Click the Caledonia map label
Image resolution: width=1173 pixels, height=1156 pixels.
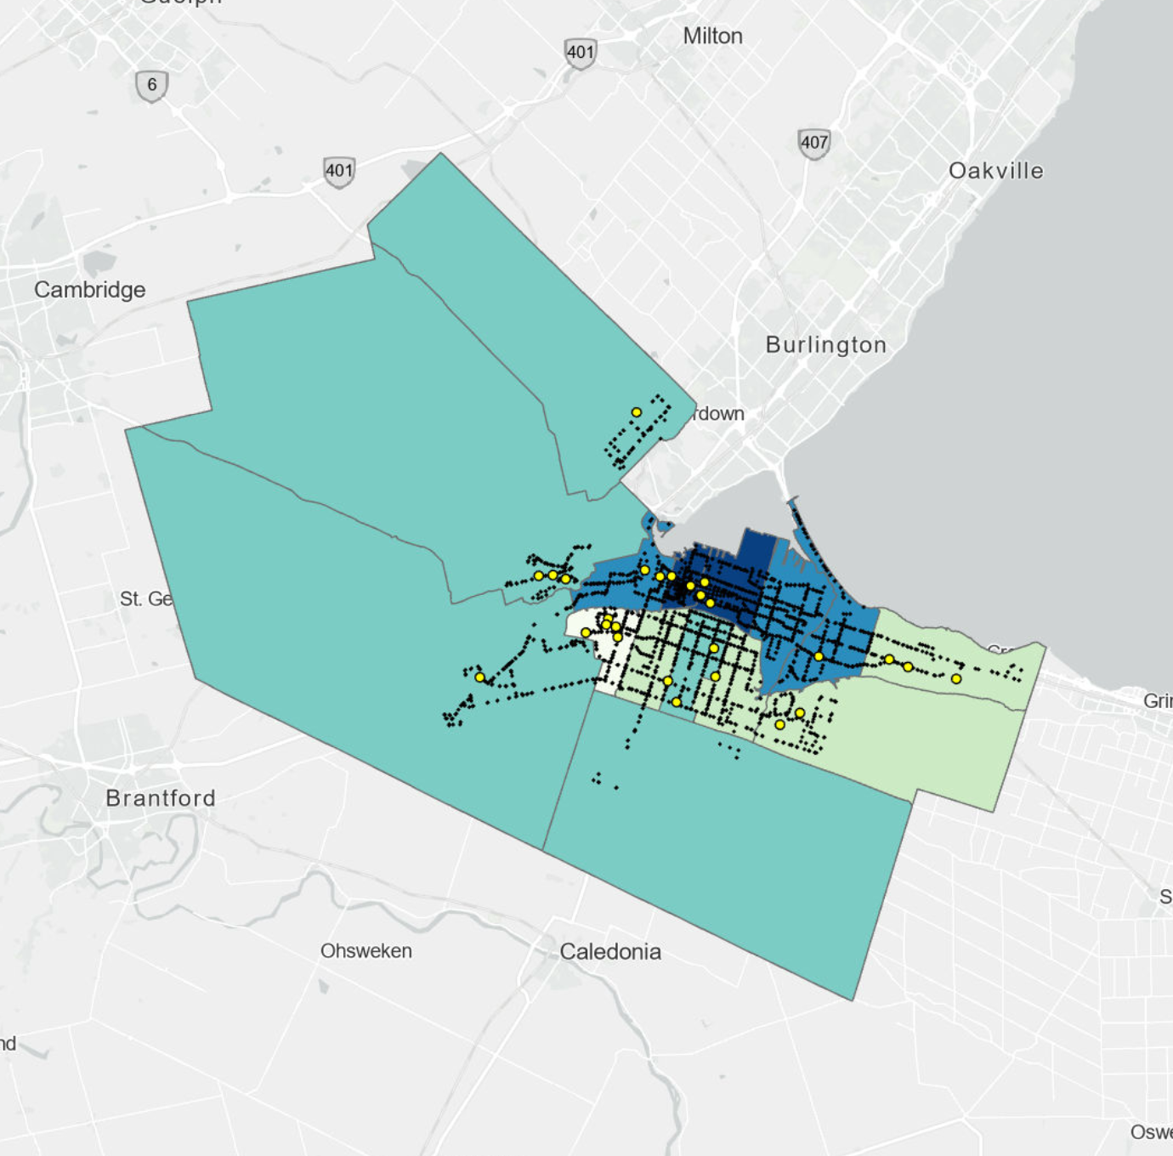(610, 951)
